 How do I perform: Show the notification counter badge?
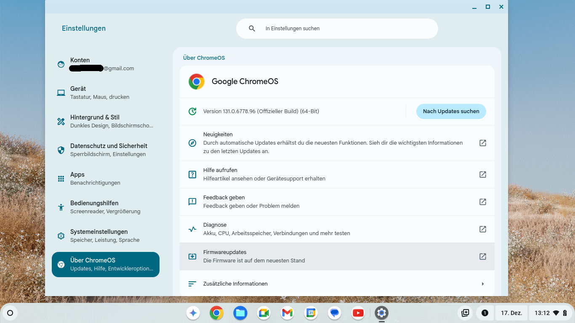tap(485, 313)
